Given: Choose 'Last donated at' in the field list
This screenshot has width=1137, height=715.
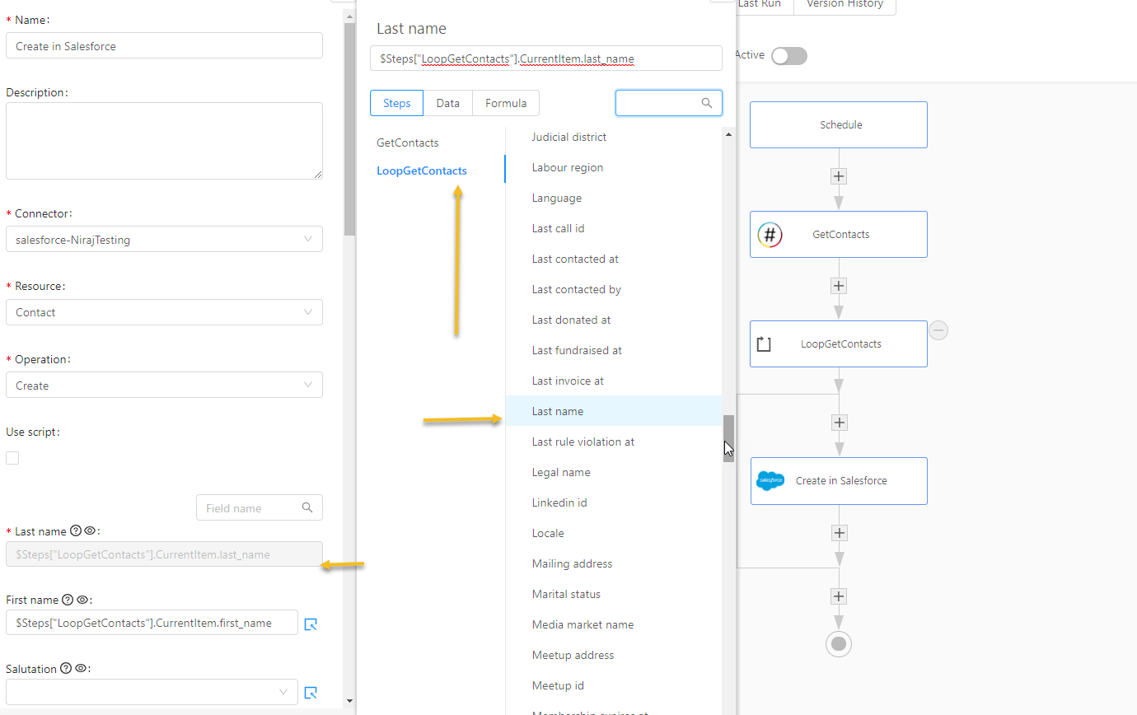Looking at the screenshot, I should click(x=614, y=320).
